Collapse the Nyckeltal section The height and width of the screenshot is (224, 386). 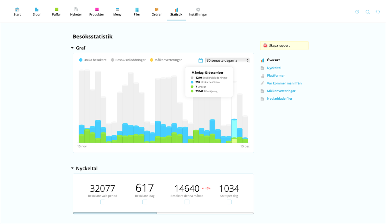pyautogui.click(x=72, y=168)
